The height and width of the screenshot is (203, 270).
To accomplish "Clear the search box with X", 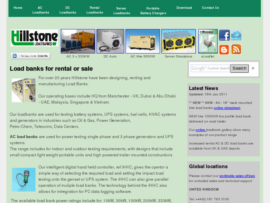I will tap(253, 68).
